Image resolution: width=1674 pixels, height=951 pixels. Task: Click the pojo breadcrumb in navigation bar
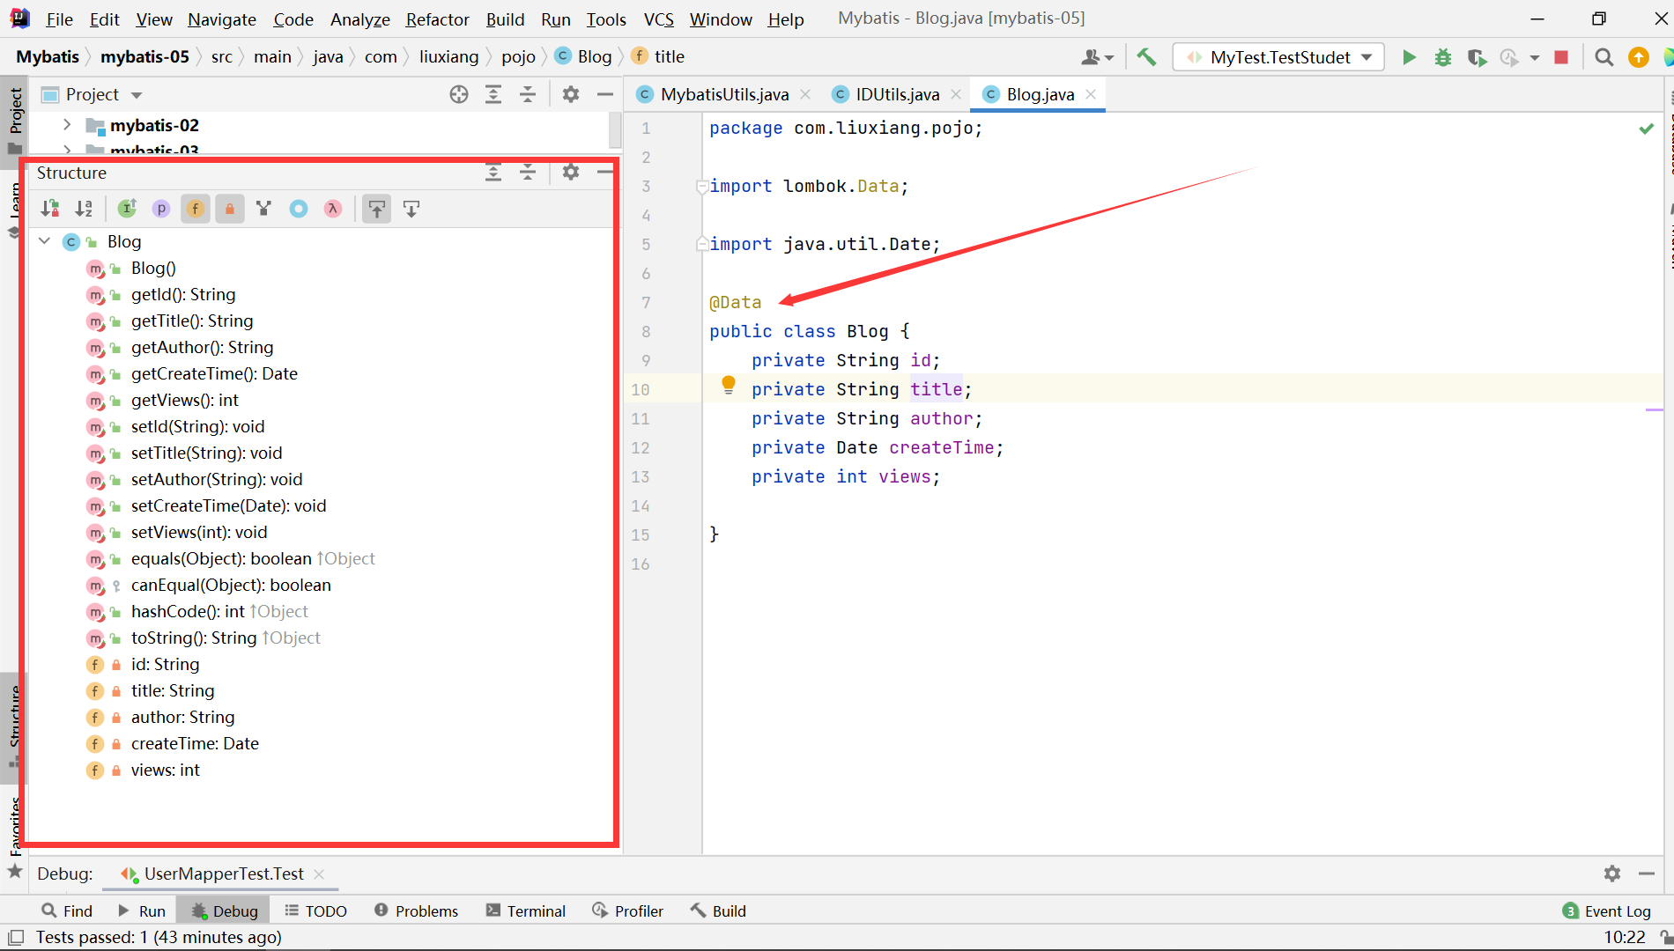tap(518, 56)
